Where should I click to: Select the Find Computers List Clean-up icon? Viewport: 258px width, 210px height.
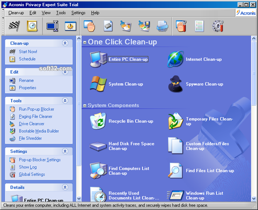99,170
